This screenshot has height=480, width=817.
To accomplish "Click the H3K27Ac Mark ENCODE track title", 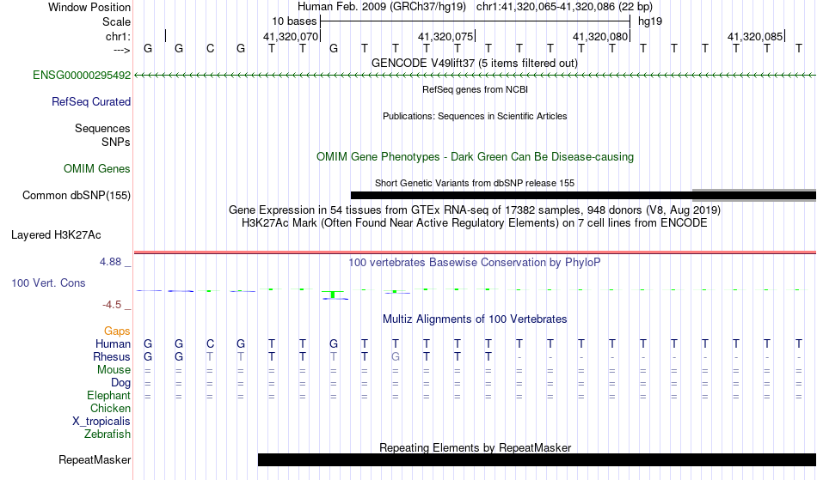I will pyautogui.click(x=475, y=223).
